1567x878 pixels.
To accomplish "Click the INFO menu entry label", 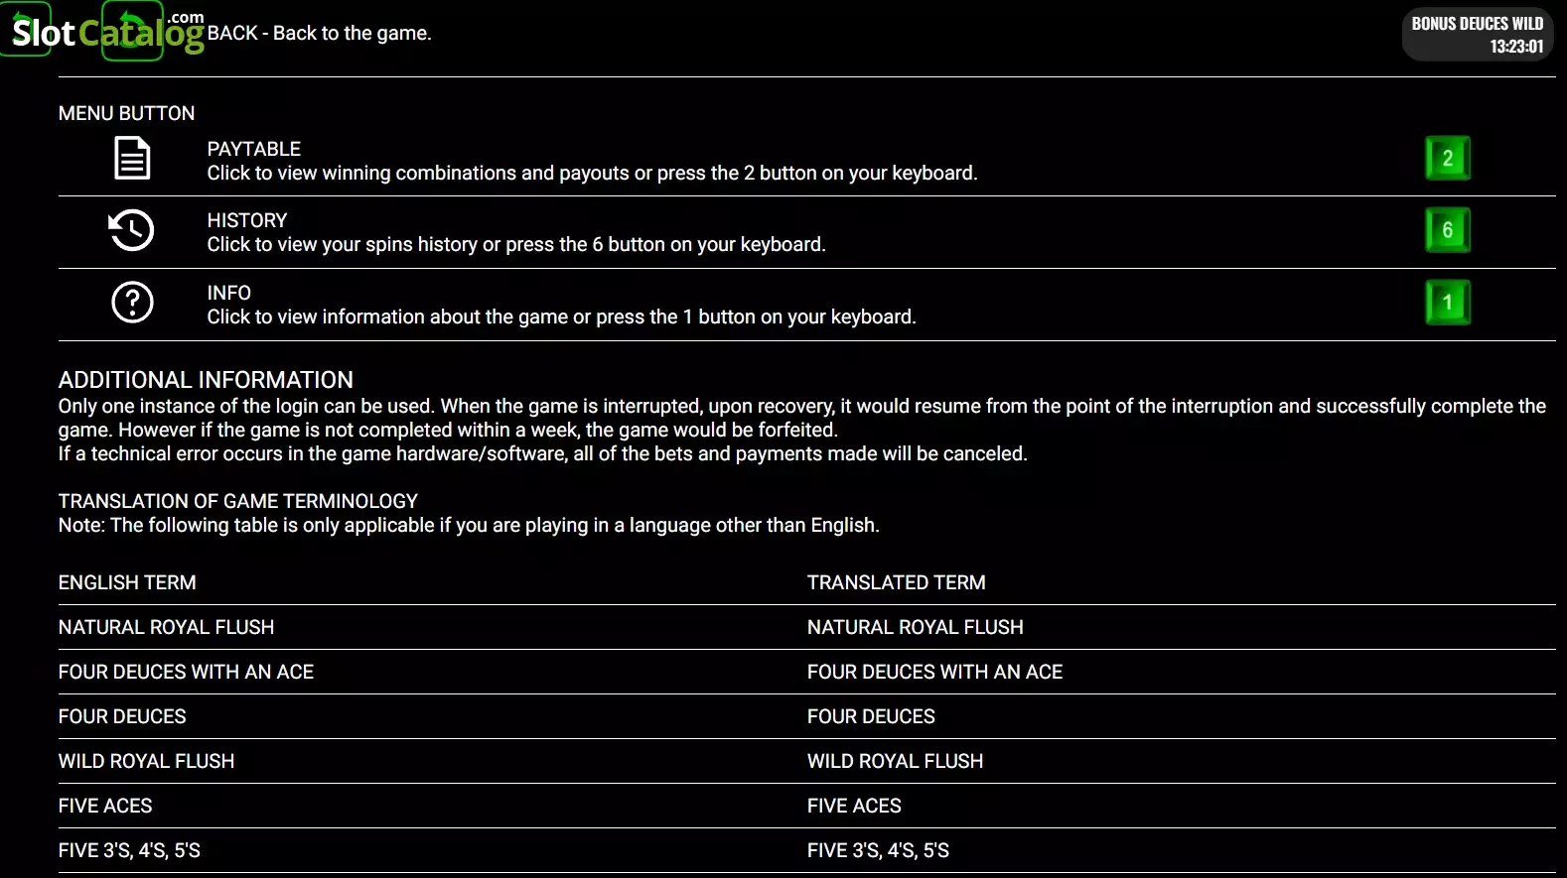I will pos(228,293).
